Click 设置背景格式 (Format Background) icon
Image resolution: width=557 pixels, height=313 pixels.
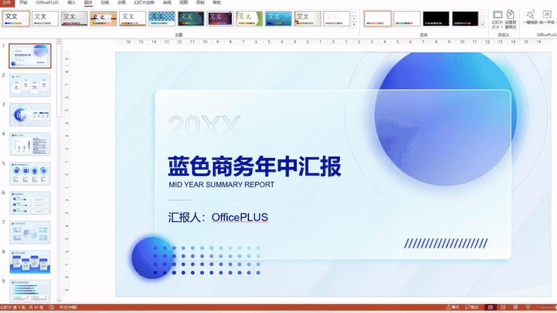pyautogui.click(x=510, y=20)
